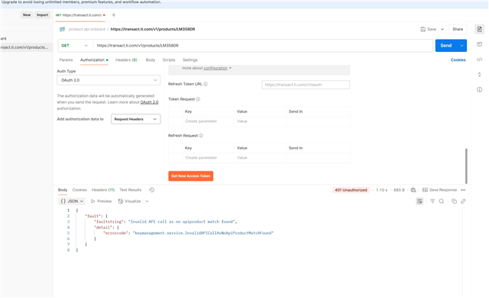
Task: Click the Refresh Request info icon
Action: pyautogui.click(x=201, y=136)
